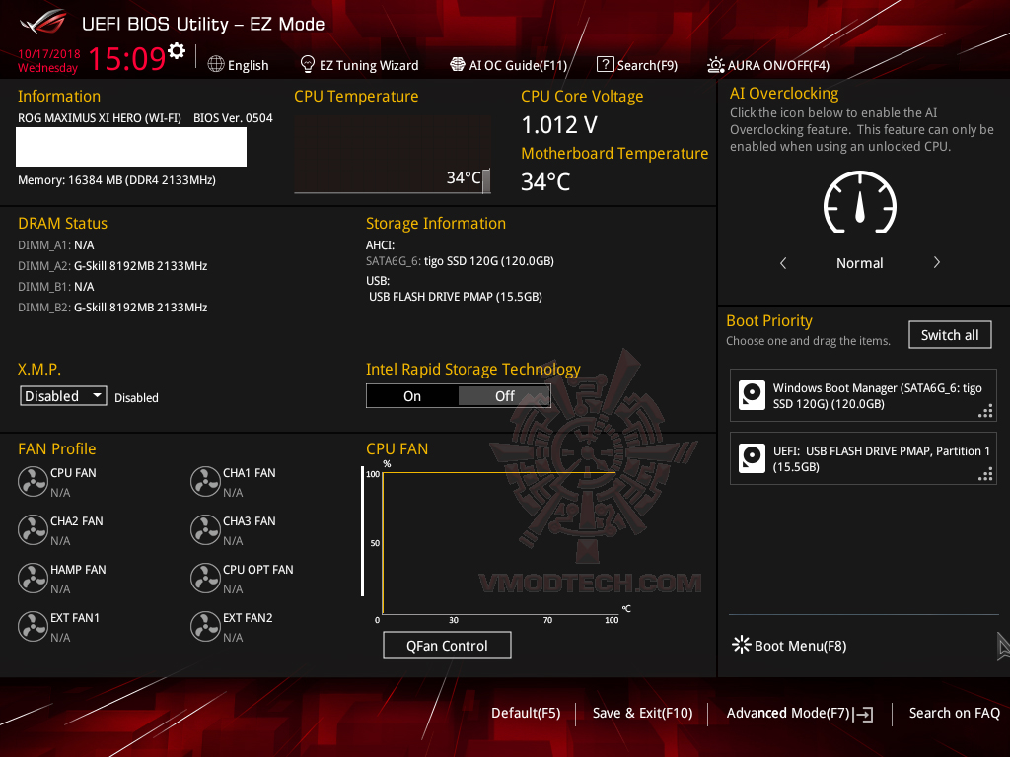
Task: Click drag handle on UEFI USB entry
Action: (985, 474)
